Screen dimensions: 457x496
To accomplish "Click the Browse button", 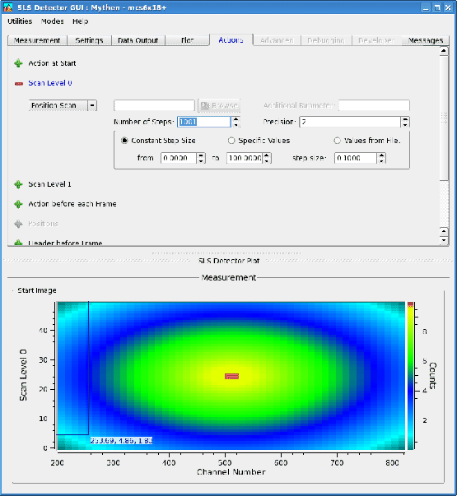I will click(219, 105).
